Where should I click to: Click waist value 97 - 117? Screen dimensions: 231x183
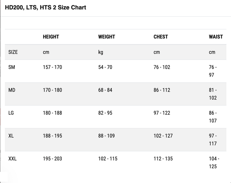(x=213, y=139)
